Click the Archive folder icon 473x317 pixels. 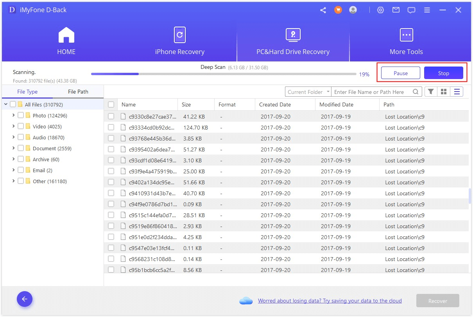tap(28, 159)
